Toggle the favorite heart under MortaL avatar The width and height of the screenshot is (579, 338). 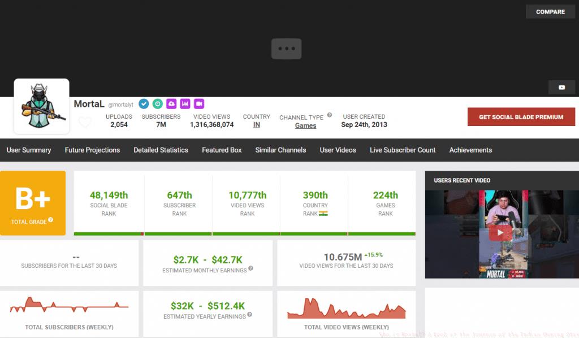pos(85,122)
